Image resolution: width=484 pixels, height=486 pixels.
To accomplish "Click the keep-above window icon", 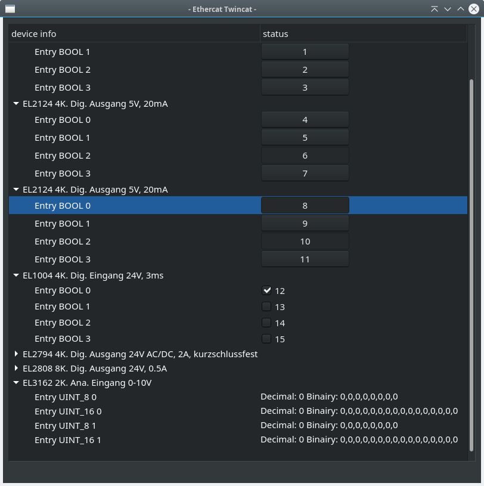I will point(434,9).
